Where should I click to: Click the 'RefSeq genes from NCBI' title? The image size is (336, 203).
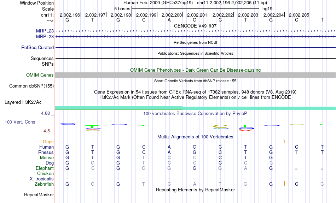196,42
